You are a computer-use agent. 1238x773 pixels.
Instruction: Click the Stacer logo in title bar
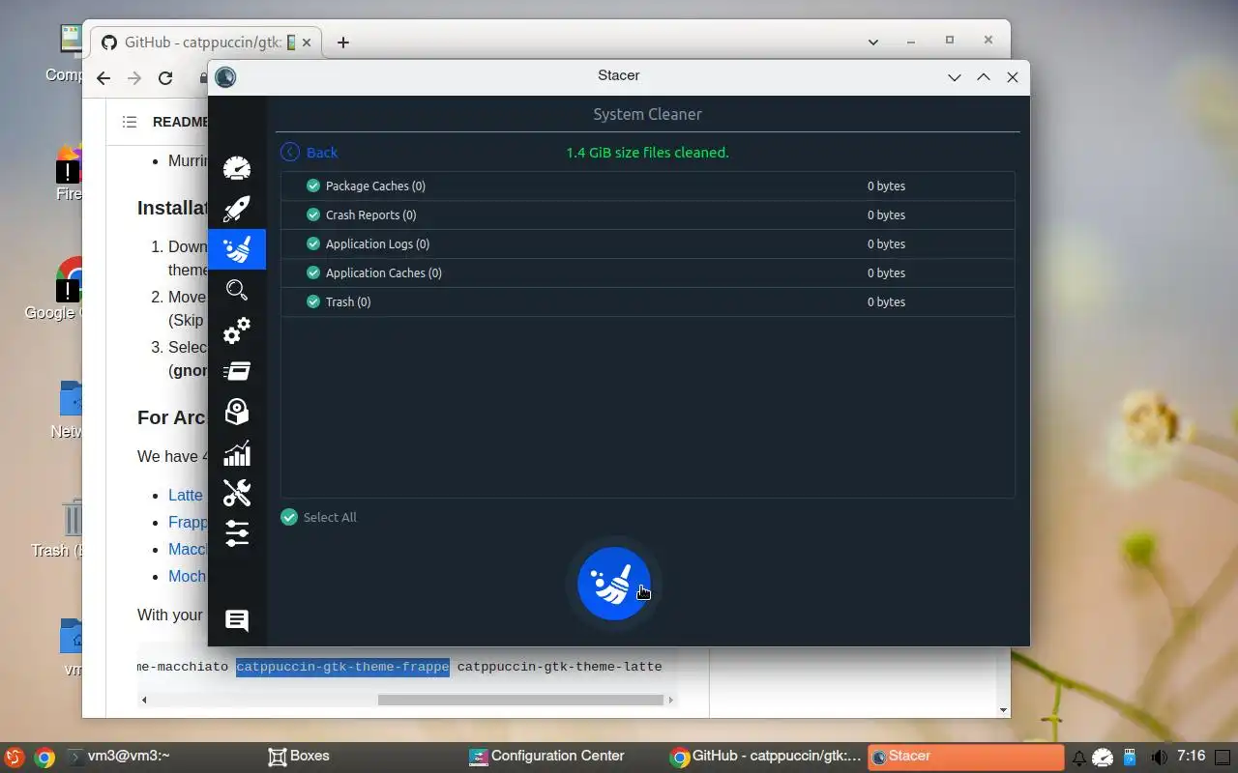[225, 76]
